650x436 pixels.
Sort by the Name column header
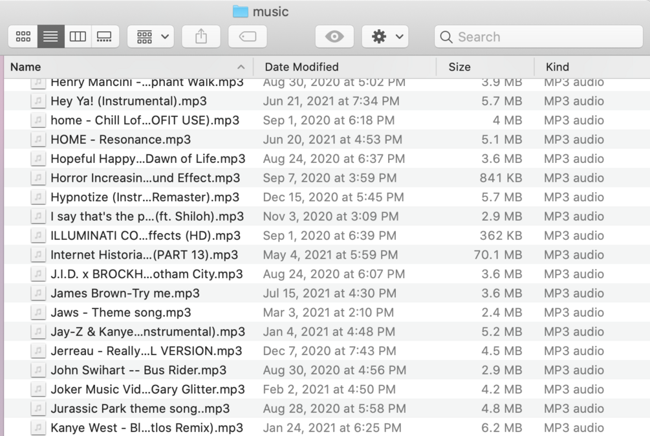[x=129, y=67]
